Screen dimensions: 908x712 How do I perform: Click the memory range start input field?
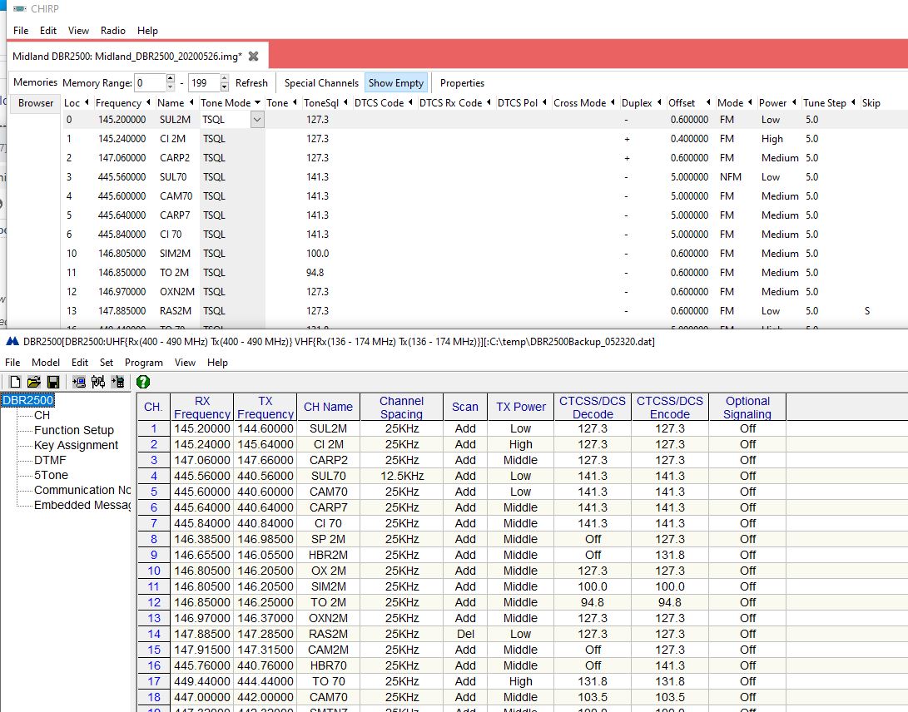coord(150,83)
